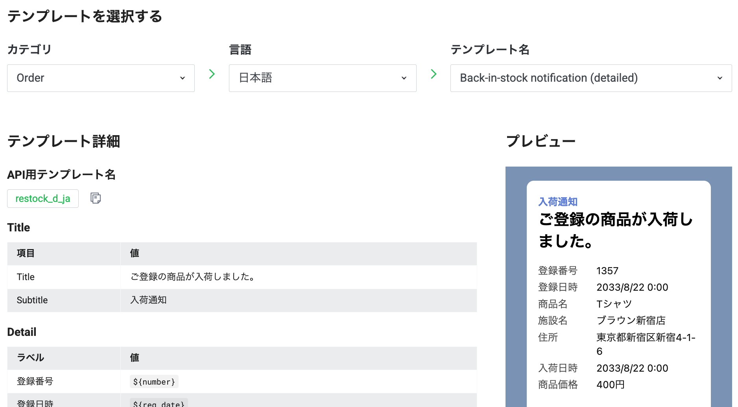This screenshot has width=738, height=407.
Task: Copy the restock_d_ja template name
Action: [x=96, y=198]
